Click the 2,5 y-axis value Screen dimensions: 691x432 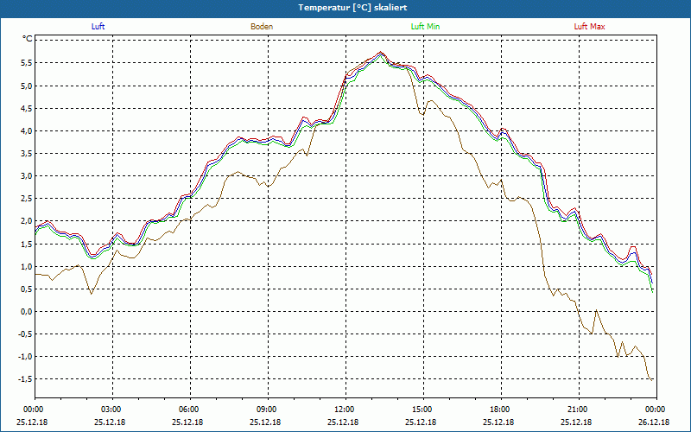(27, 199)
